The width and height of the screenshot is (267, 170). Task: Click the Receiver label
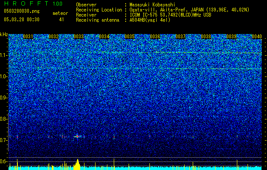(x=86, y=15)
